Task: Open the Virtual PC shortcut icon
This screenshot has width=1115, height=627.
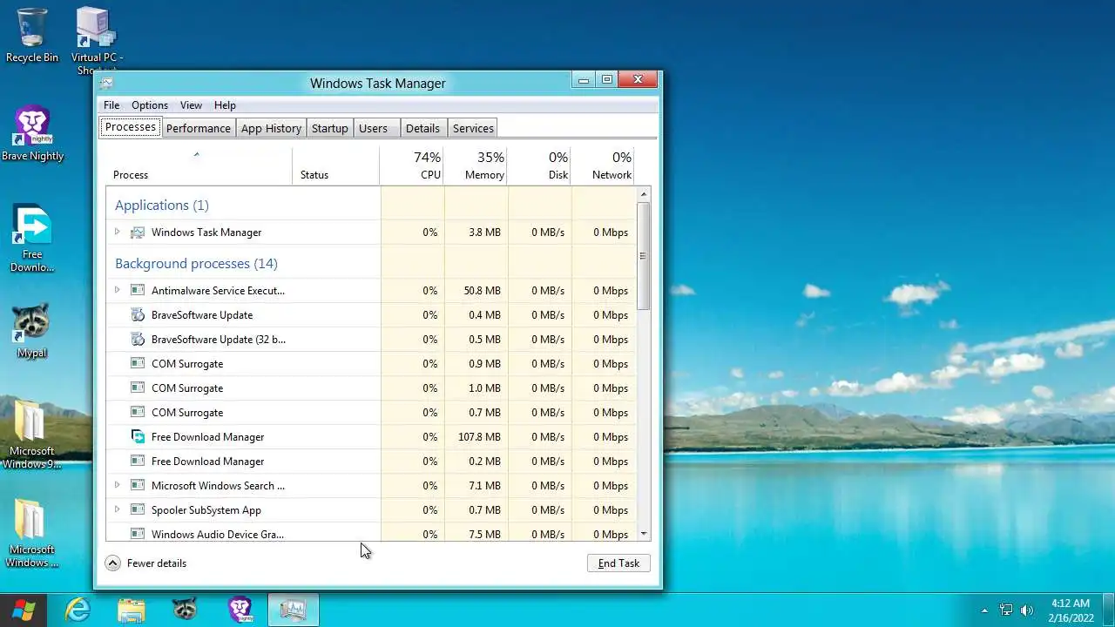Action: [x=96, y=39]
